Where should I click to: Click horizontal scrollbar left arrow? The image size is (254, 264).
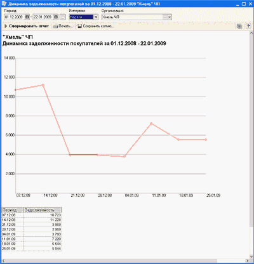[3, 261]
